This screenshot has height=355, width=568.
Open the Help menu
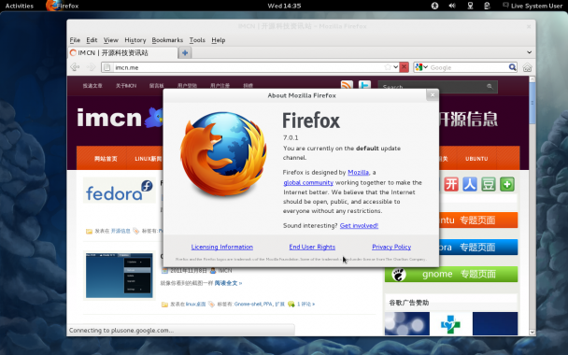219,40
